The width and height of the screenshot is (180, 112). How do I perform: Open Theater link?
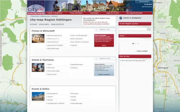coord(74,100)
